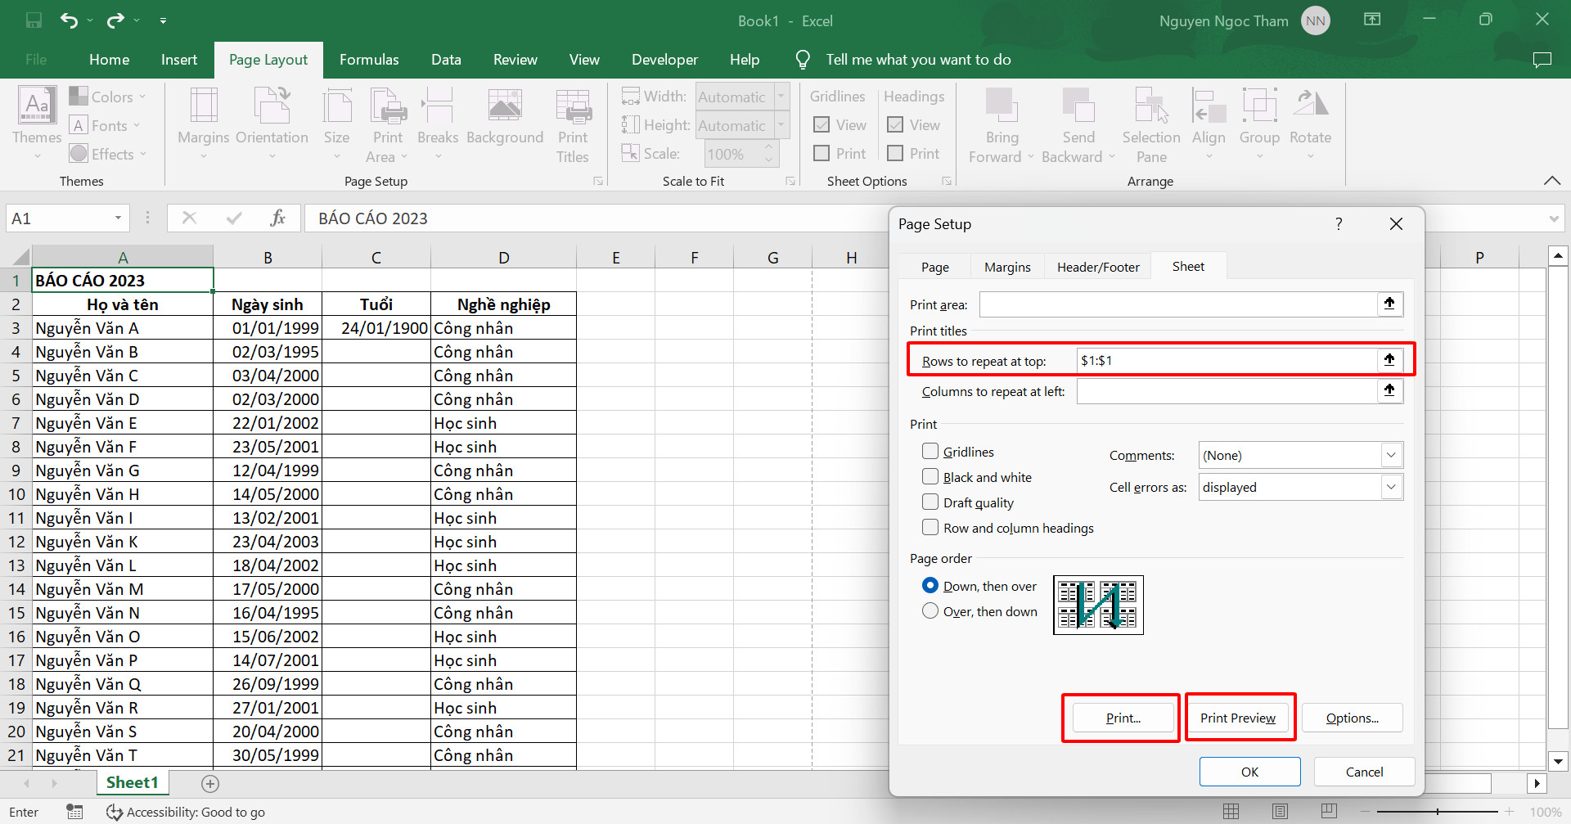Click the Undo arrow icon
This screenshot has height=824, width=1571.
[69, 20]
